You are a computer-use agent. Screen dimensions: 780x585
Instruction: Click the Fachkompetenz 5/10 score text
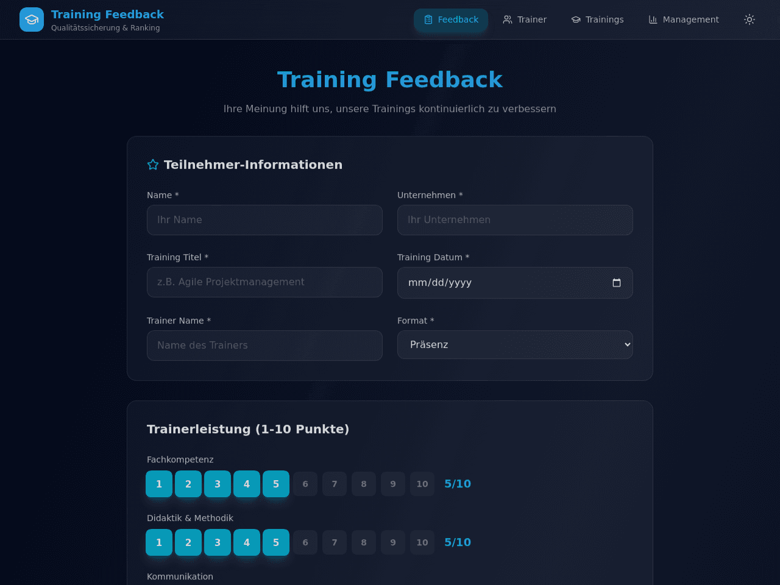tap(458, 484)
